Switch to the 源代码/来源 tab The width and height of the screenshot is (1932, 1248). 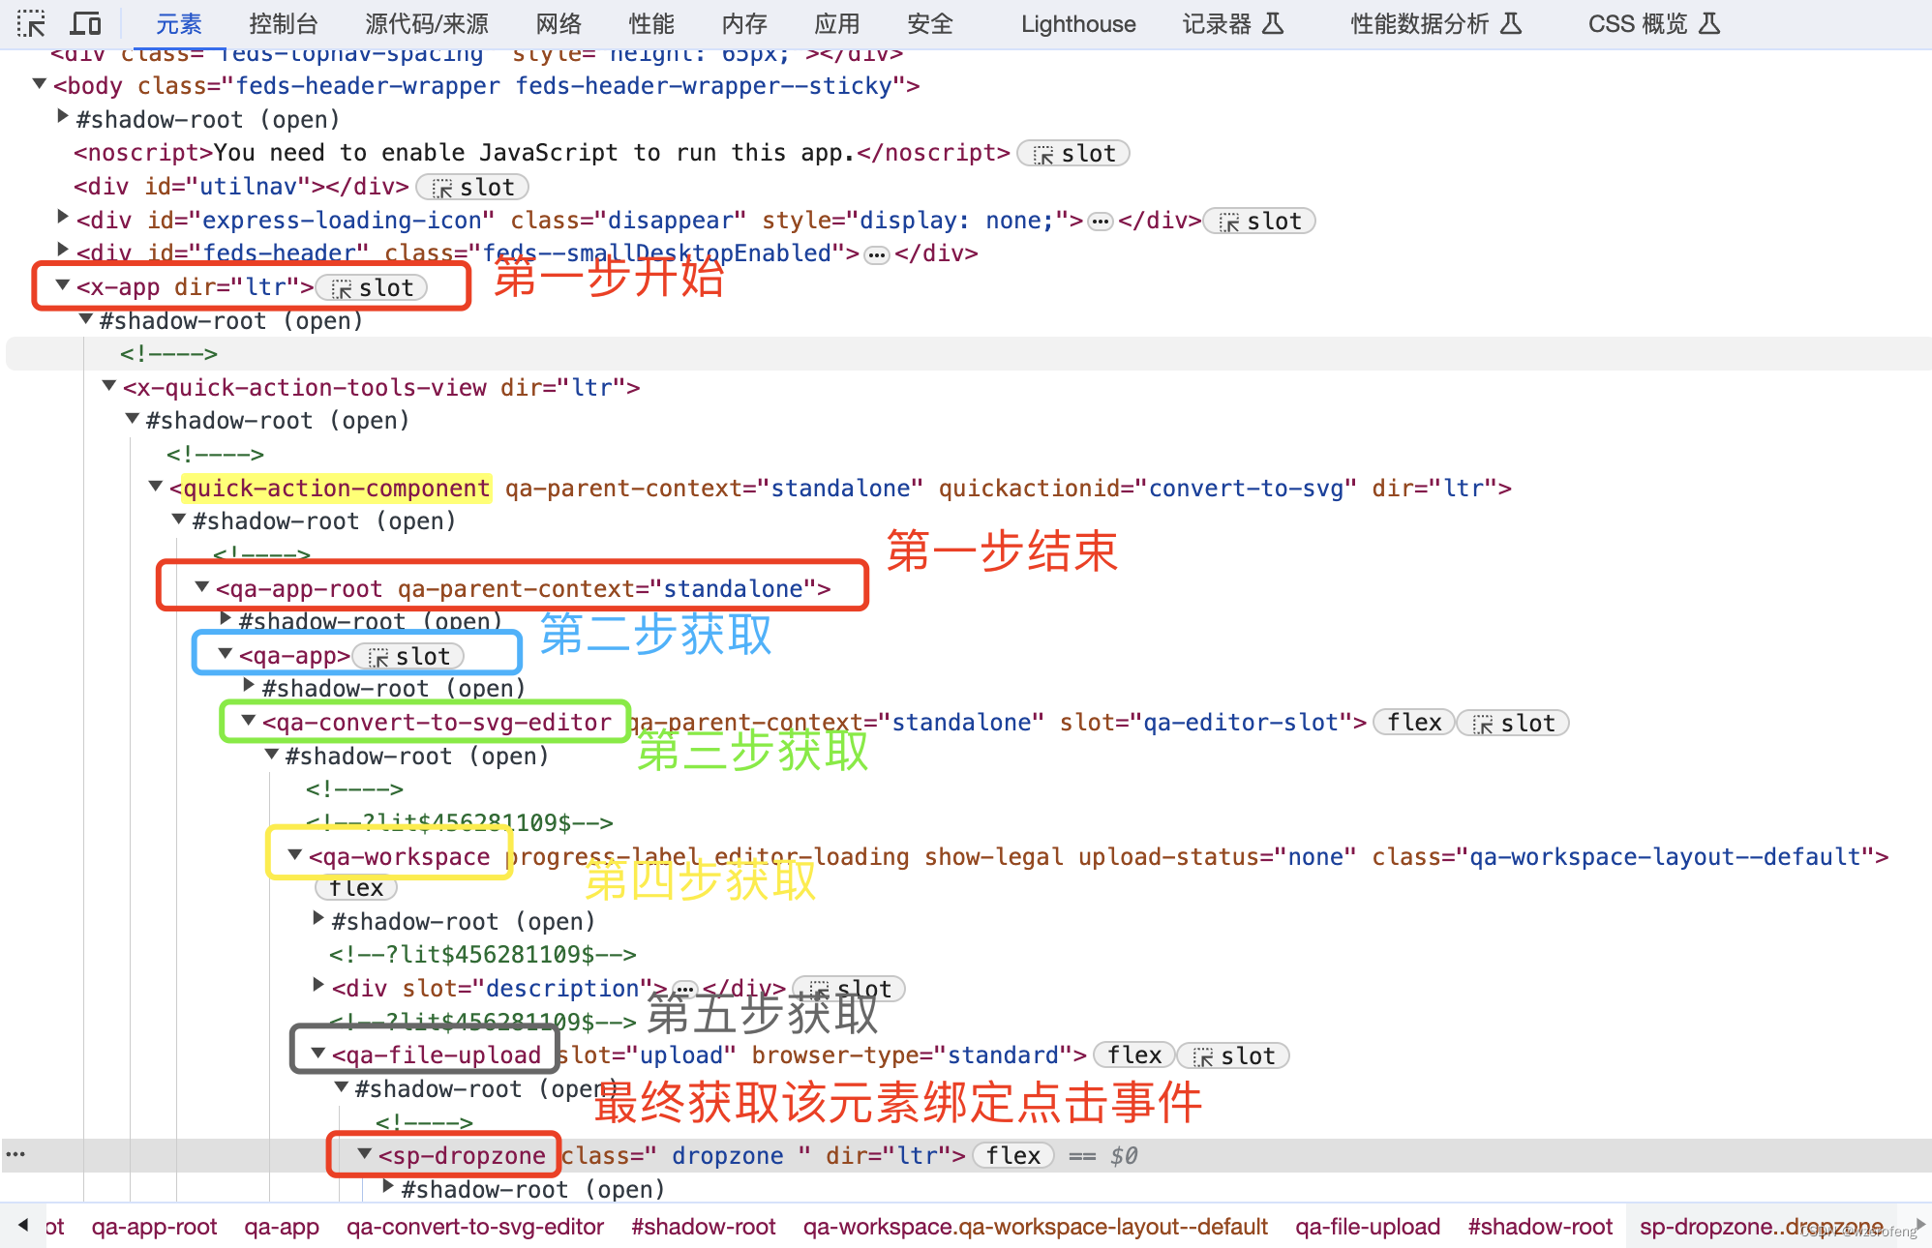pyautogui.click(x=427, y=23)
